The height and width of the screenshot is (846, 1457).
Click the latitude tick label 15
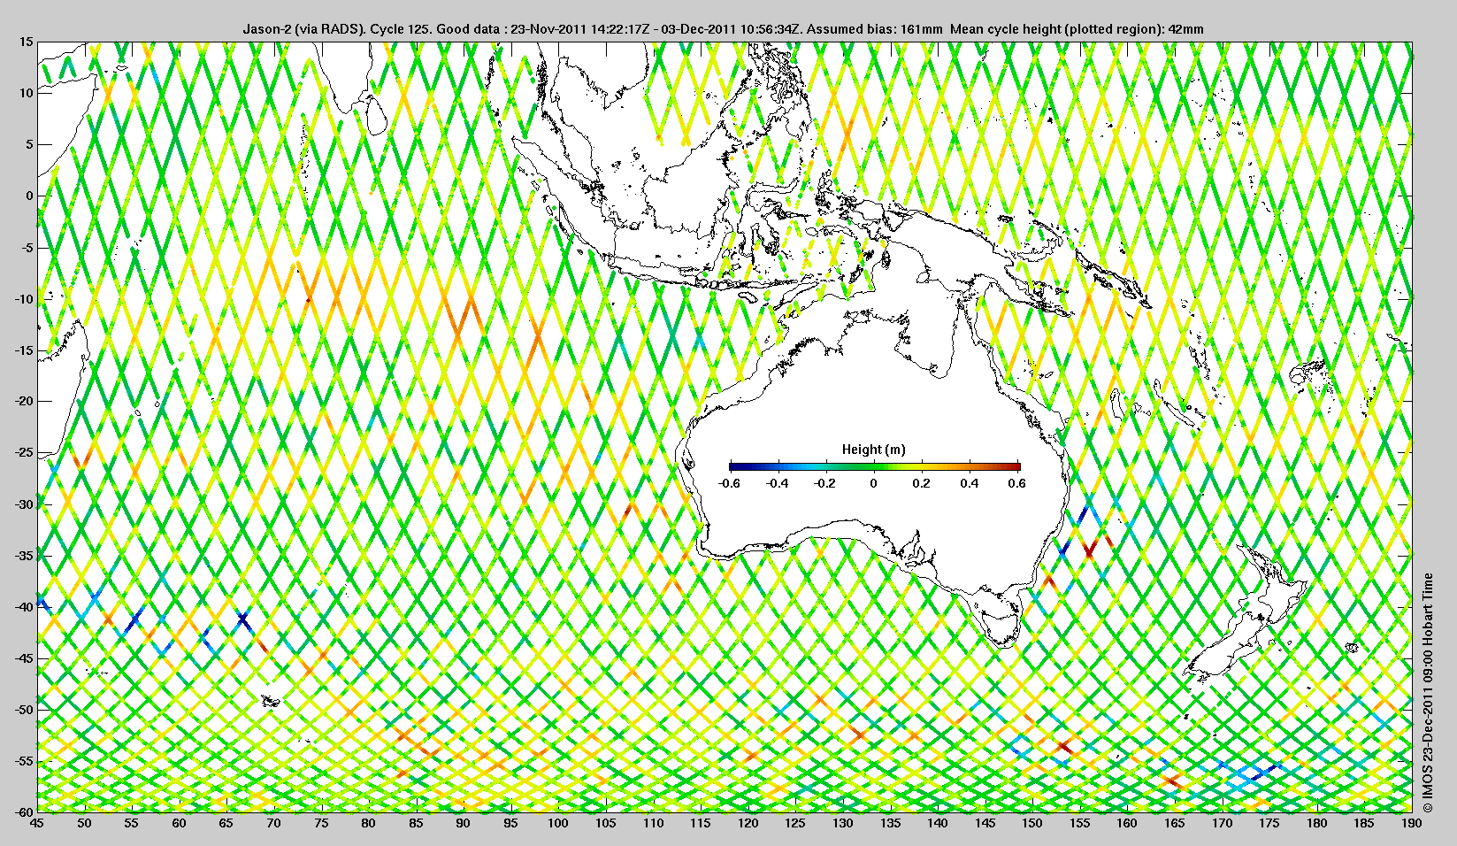click(x=27, y=42)
